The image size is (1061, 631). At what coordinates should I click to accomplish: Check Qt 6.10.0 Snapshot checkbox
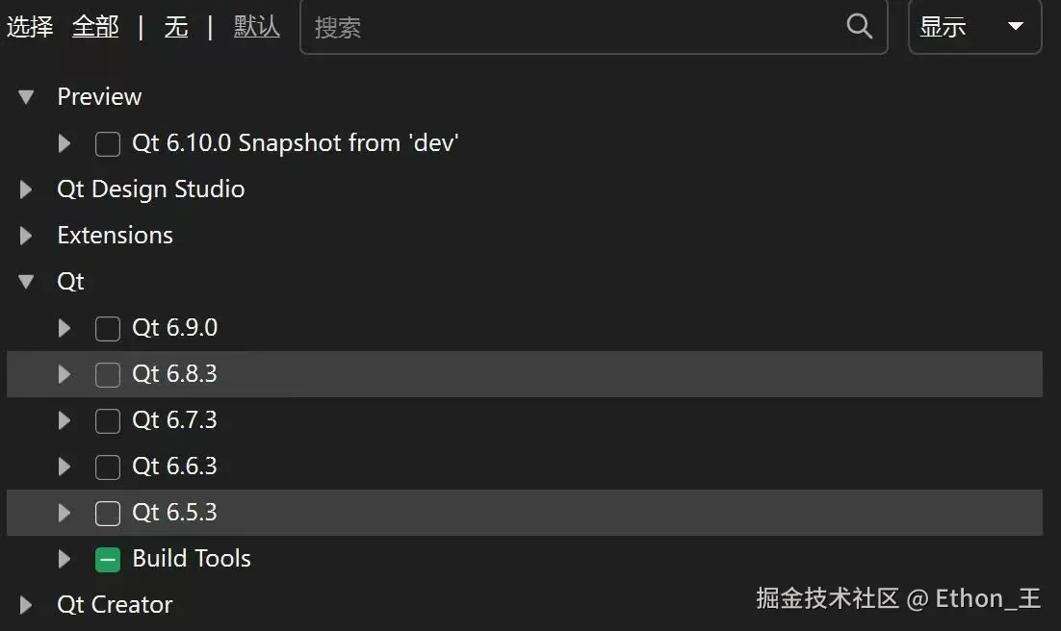[108, 144]
